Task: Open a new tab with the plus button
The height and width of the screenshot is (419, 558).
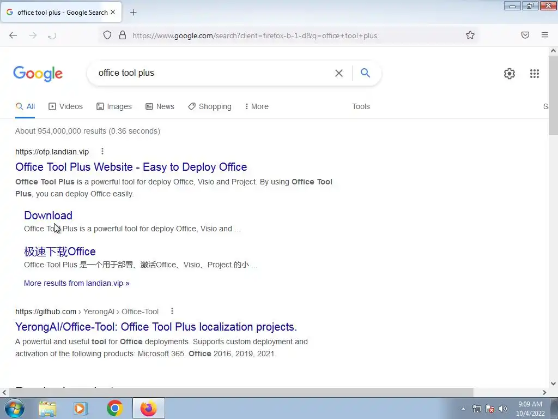Action: (133, 13)
